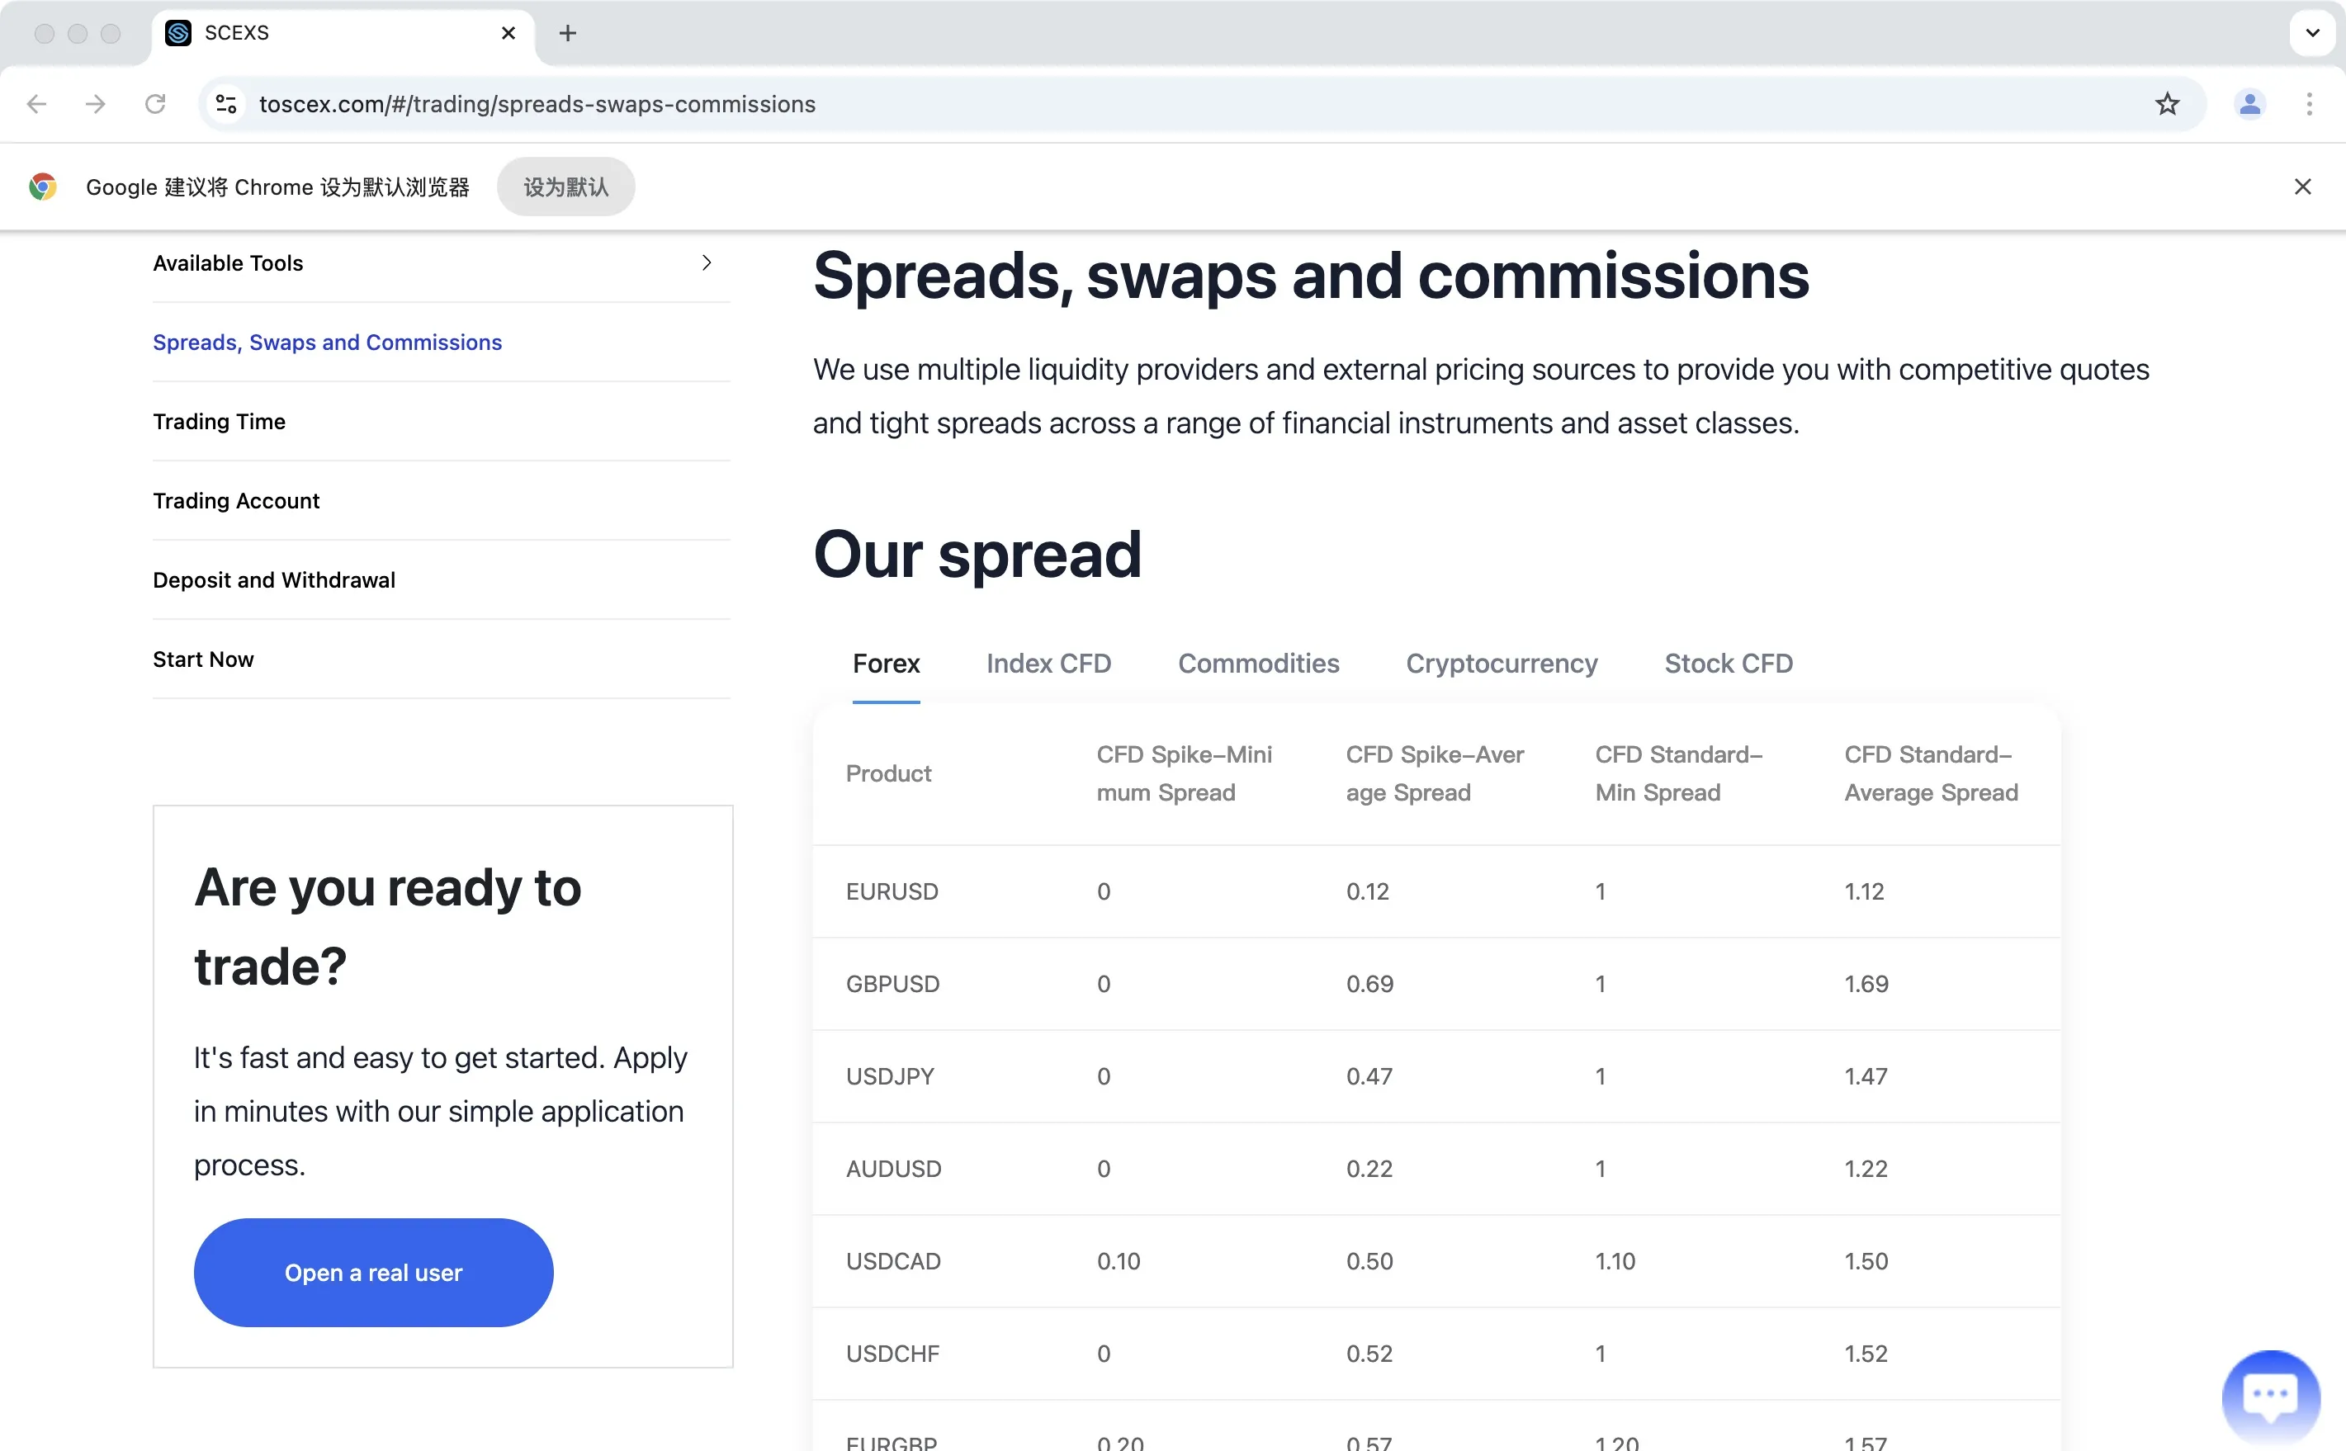
Task: Click the address bar URL field
Action: click(x=1190, y=104)
